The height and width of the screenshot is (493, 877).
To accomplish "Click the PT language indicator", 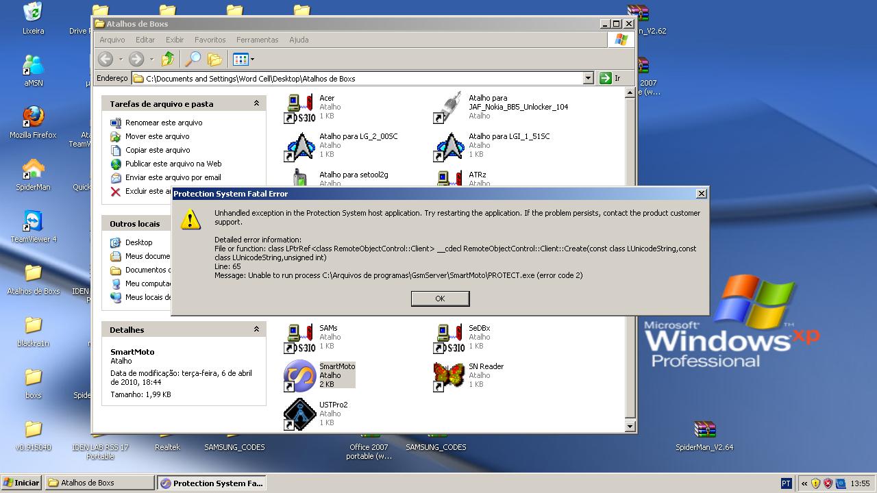I will 787,483.
